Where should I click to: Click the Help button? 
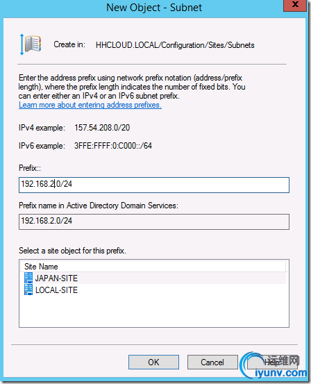click(272, 362)
